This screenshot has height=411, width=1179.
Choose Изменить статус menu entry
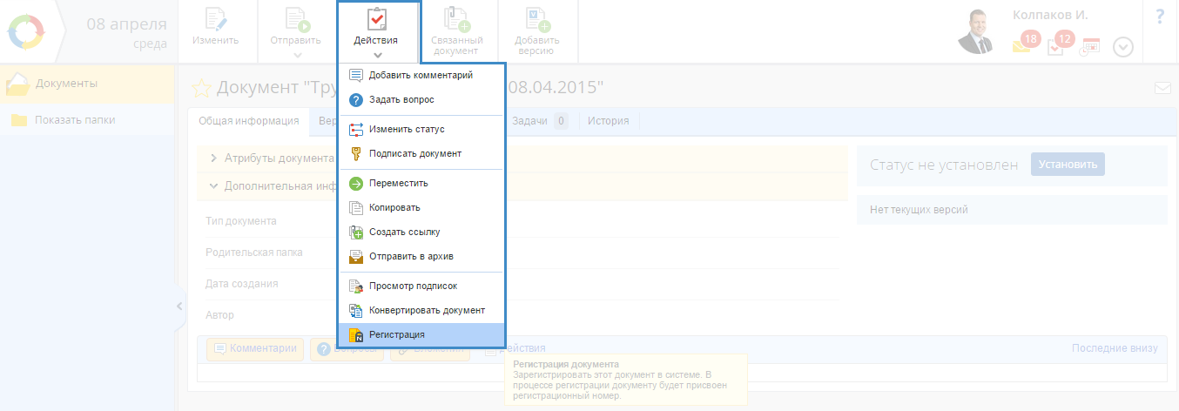point(421,130)
